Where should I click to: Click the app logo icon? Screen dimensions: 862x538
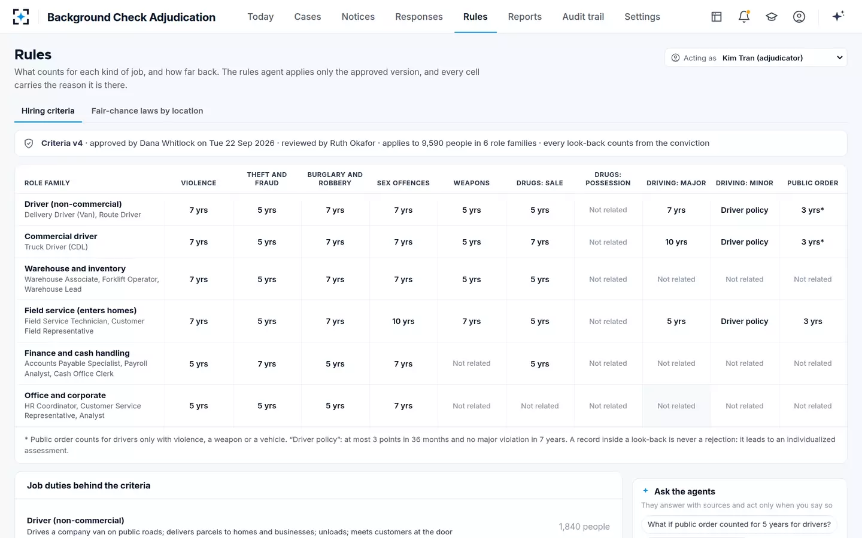(x=21, y=17)
